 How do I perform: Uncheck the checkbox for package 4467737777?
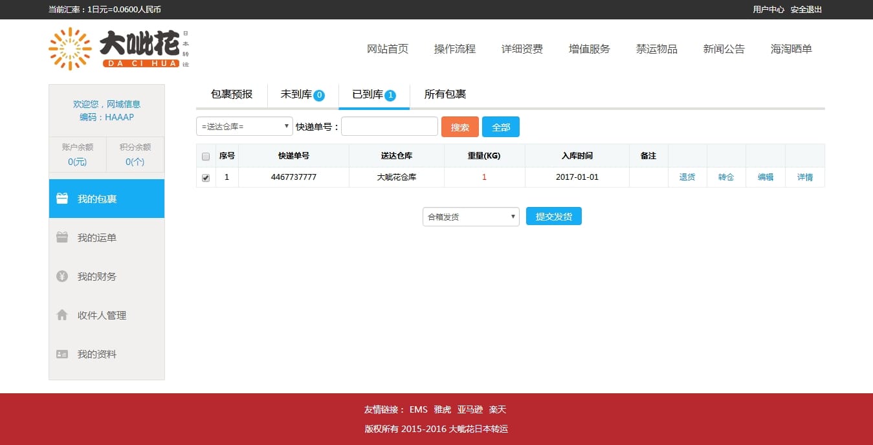coord(206,177)
